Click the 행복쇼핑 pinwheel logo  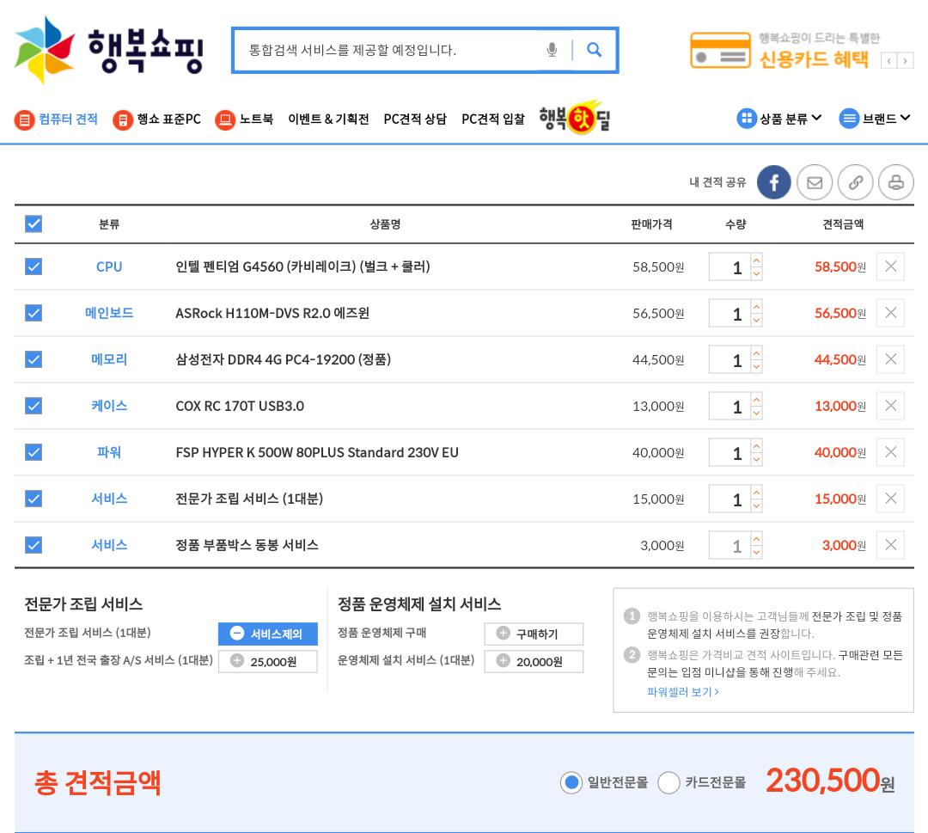click(x=45, y=51)
